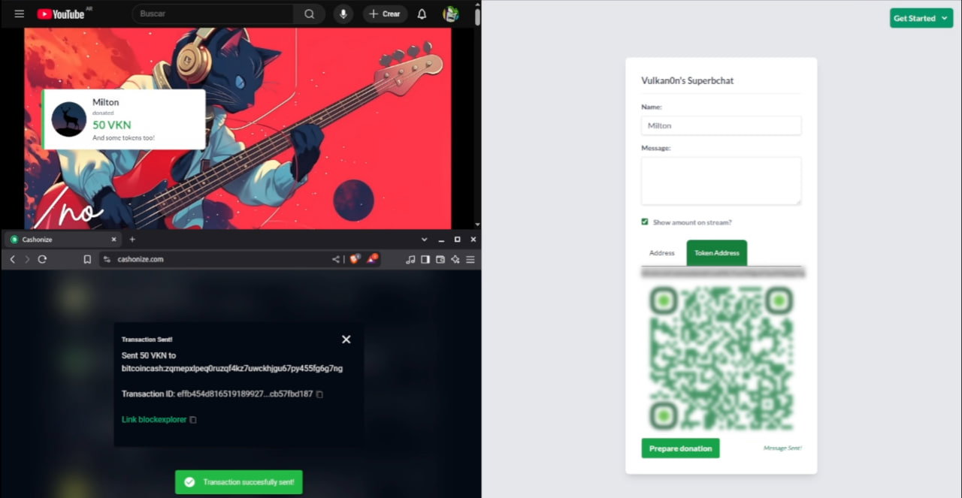Click the Prepare donation button

point(680,448)
